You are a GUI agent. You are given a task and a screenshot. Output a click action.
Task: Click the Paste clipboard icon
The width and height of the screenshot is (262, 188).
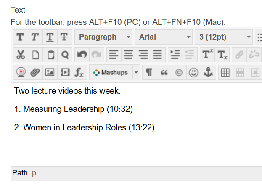tap(50, 55)
